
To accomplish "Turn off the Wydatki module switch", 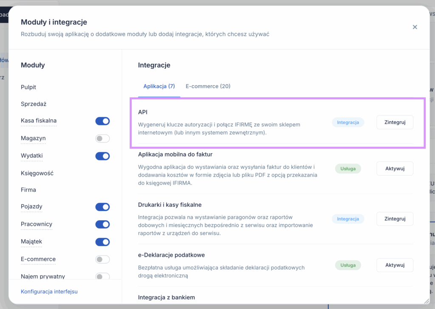I will 102,156.
